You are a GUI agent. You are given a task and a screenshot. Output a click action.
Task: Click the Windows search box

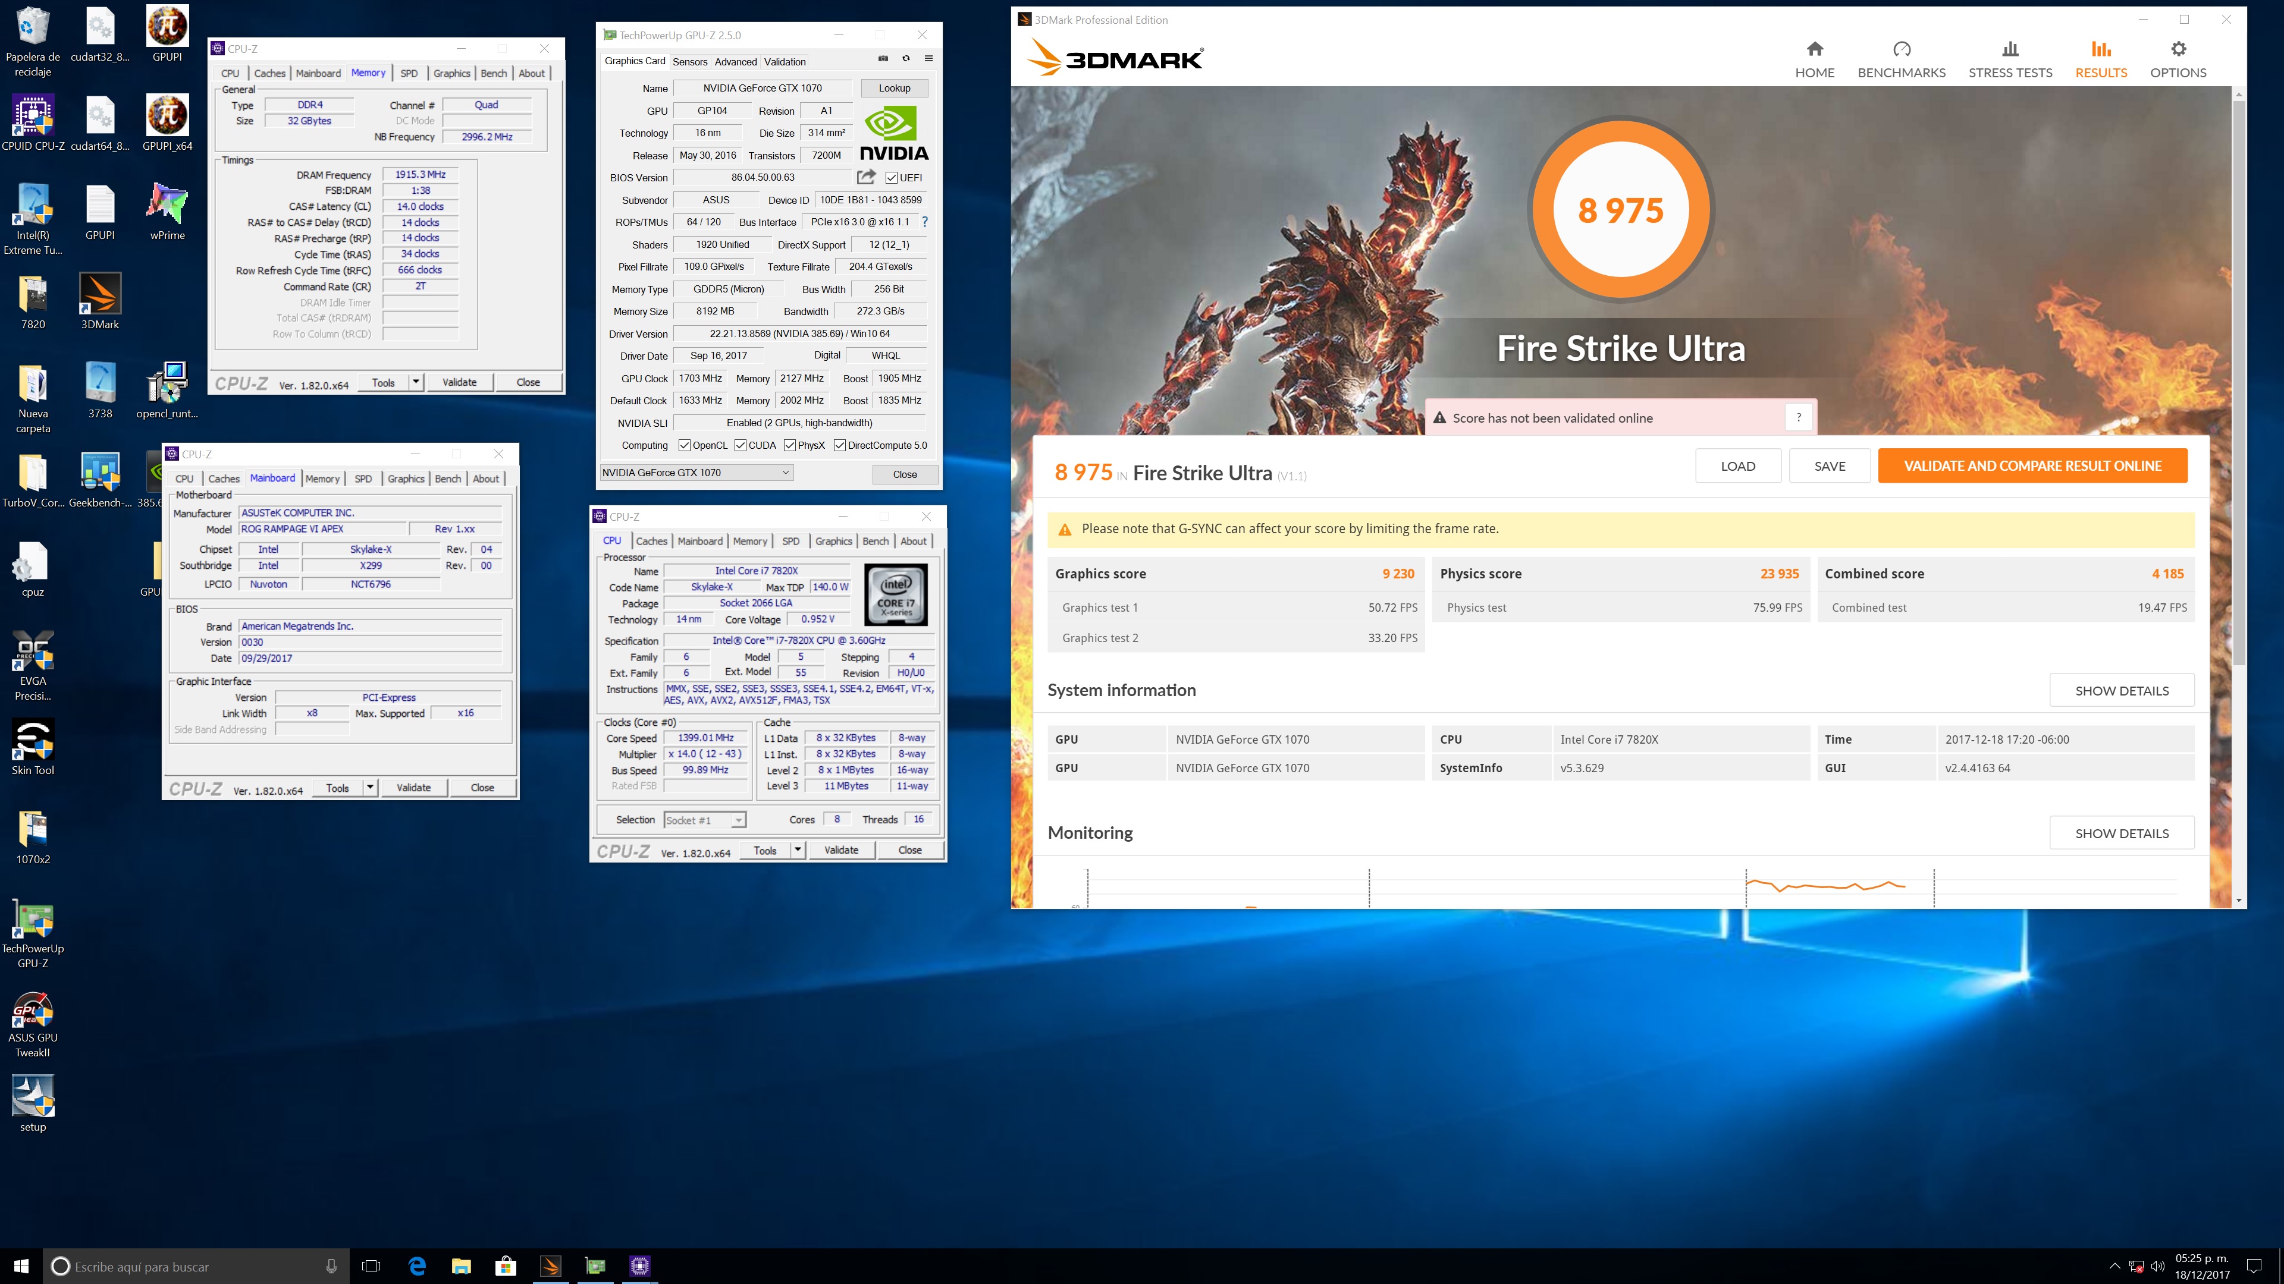[x=195, y=1266]
